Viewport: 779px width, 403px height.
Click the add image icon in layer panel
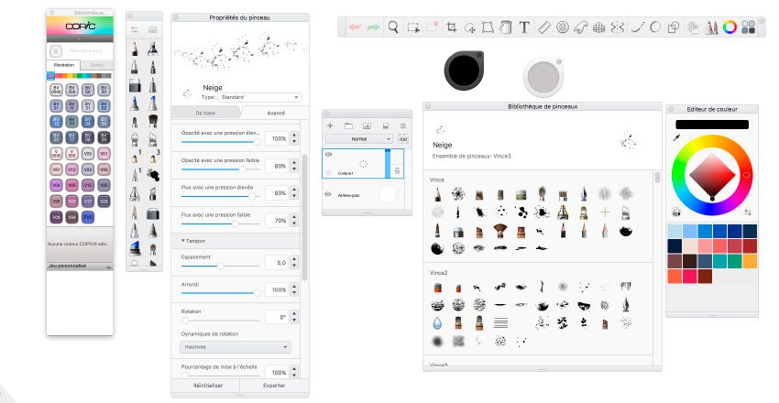[368, 126]
